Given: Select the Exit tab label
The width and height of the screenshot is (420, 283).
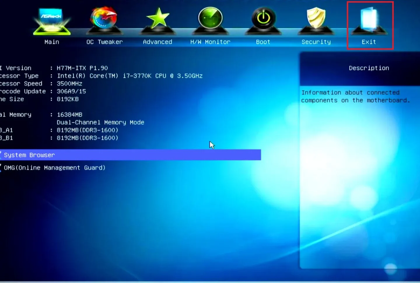Looking at the screenshot, I should point(369,42).
